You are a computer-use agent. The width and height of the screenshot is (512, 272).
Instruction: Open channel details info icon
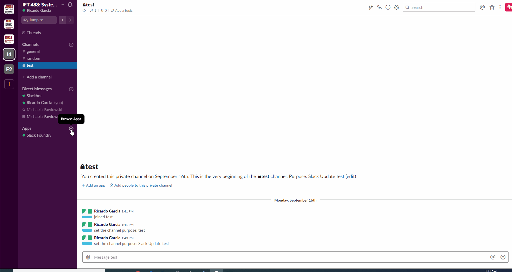(x=388, y=7)
